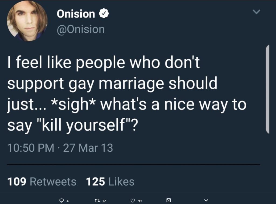
Task: Click the reply speech bubble icon
Action: (62, 200)
